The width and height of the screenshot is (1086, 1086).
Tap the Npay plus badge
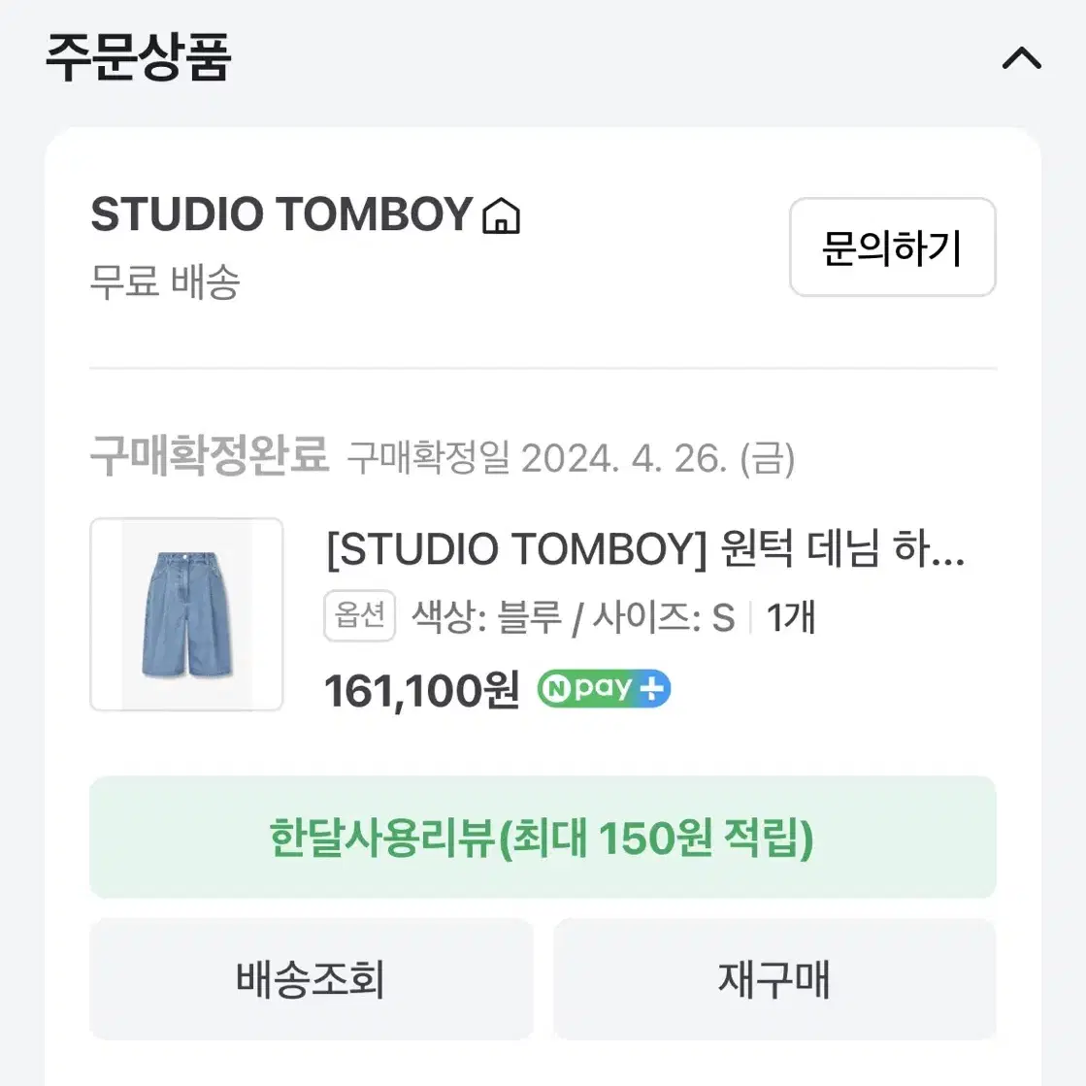tap(604, 688)
